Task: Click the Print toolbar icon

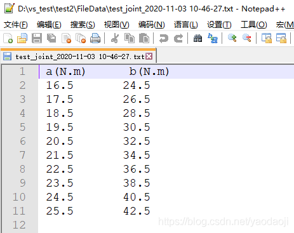Action: tap(95, 38)
